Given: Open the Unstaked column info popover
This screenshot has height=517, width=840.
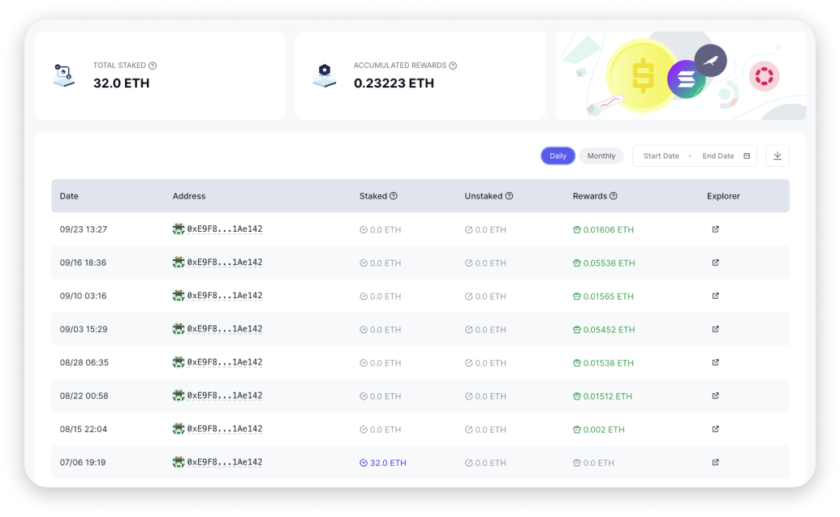Looking at the screenshot, I should point(509,196).
